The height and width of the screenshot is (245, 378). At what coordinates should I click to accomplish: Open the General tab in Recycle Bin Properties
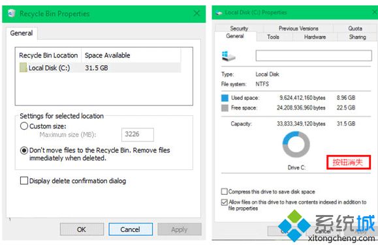click(x=22, y=33)
